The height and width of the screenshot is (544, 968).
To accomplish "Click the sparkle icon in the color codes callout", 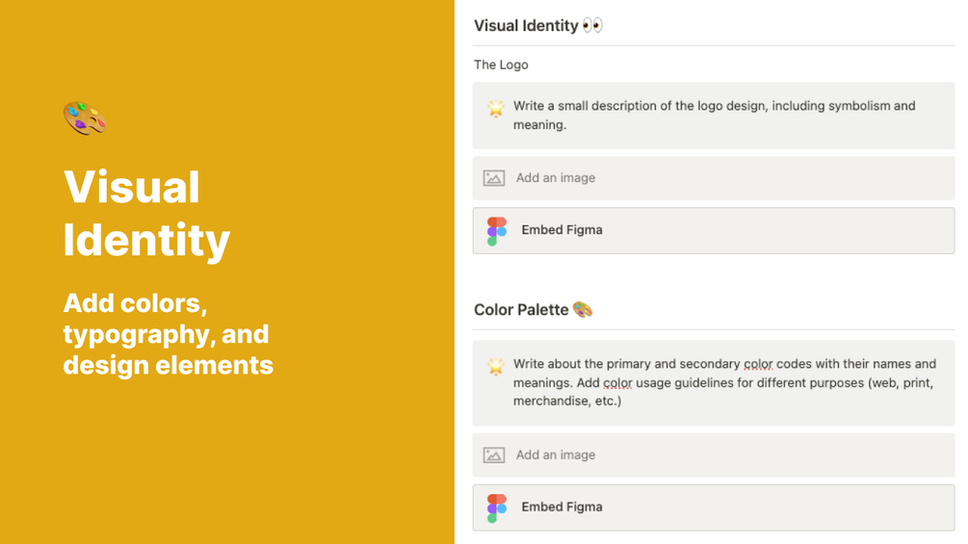I will 495,367.
